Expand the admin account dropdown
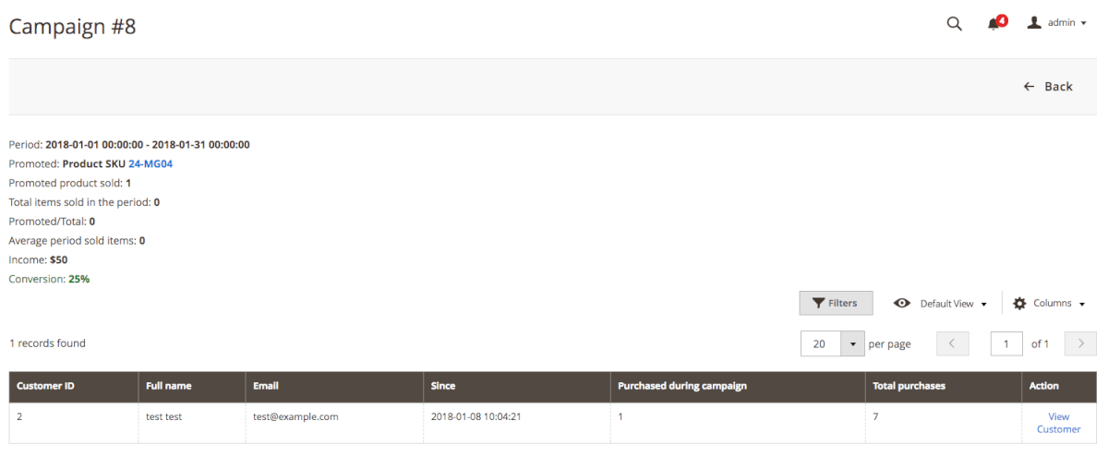1108x457 pixels. coord(1083,23)
